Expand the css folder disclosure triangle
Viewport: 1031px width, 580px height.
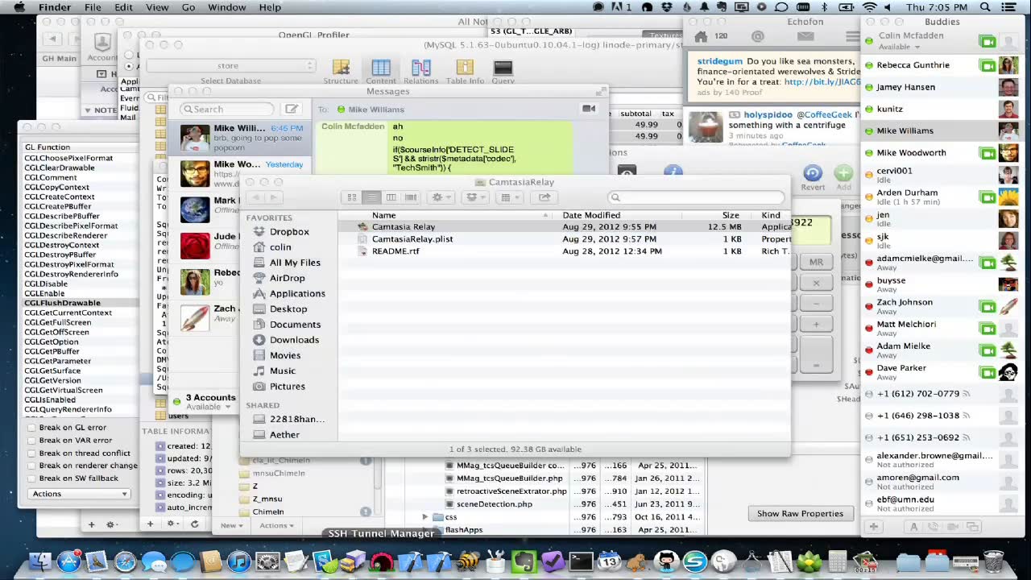(x=425, y=517)
